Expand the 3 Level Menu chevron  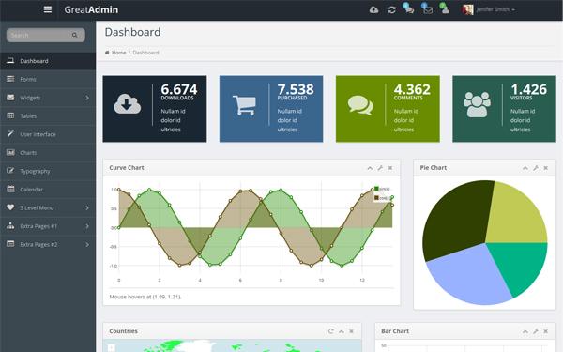[x=87, y=207]
